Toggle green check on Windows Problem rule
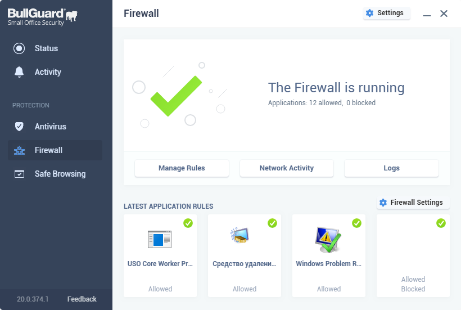 coord(357,223)
